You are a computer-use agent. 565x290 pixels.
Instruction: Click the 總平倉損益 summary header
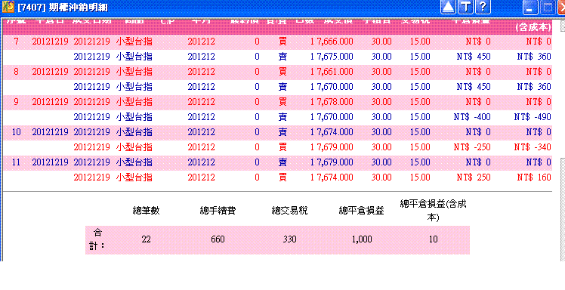point(361,211)
